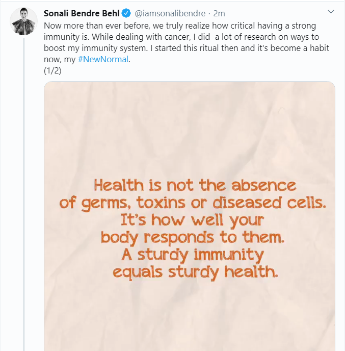Screen dimensions: 345x351
Task: Click "equals sturdy health." in the image
Action: (196, 272)
